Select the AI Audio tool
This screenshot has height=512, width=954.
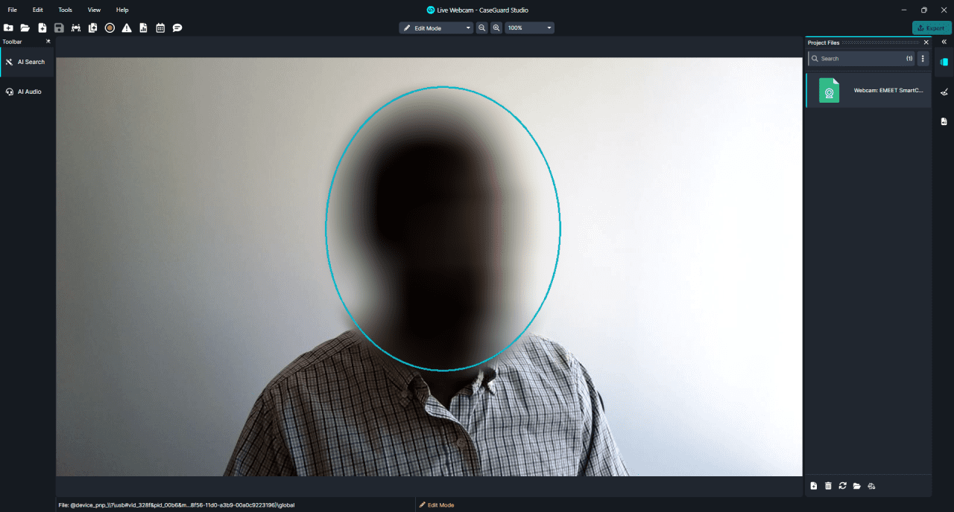point(28,92)
